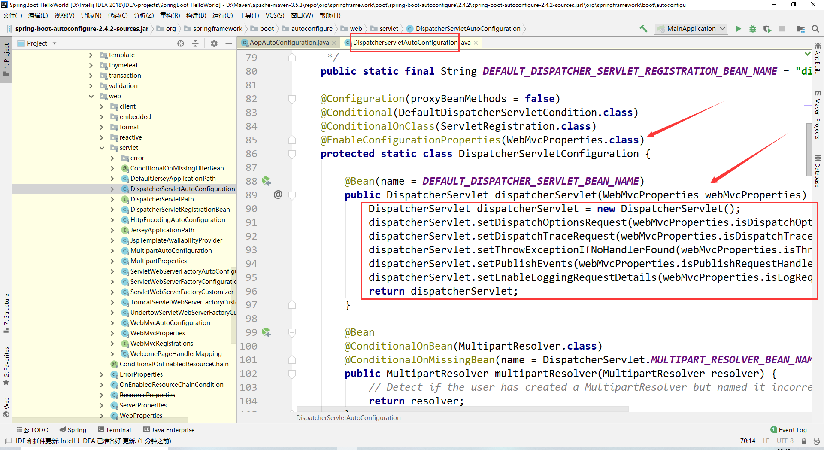Click the bean gutter icon on line 88

[267, 181]
